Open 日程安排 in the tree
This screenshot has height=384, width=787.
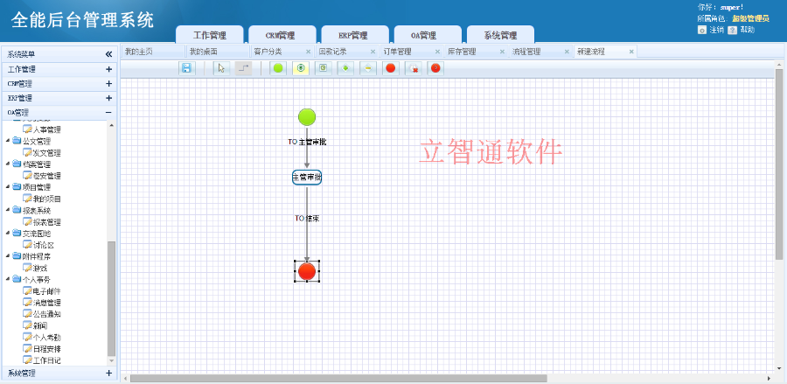point(47,349)
